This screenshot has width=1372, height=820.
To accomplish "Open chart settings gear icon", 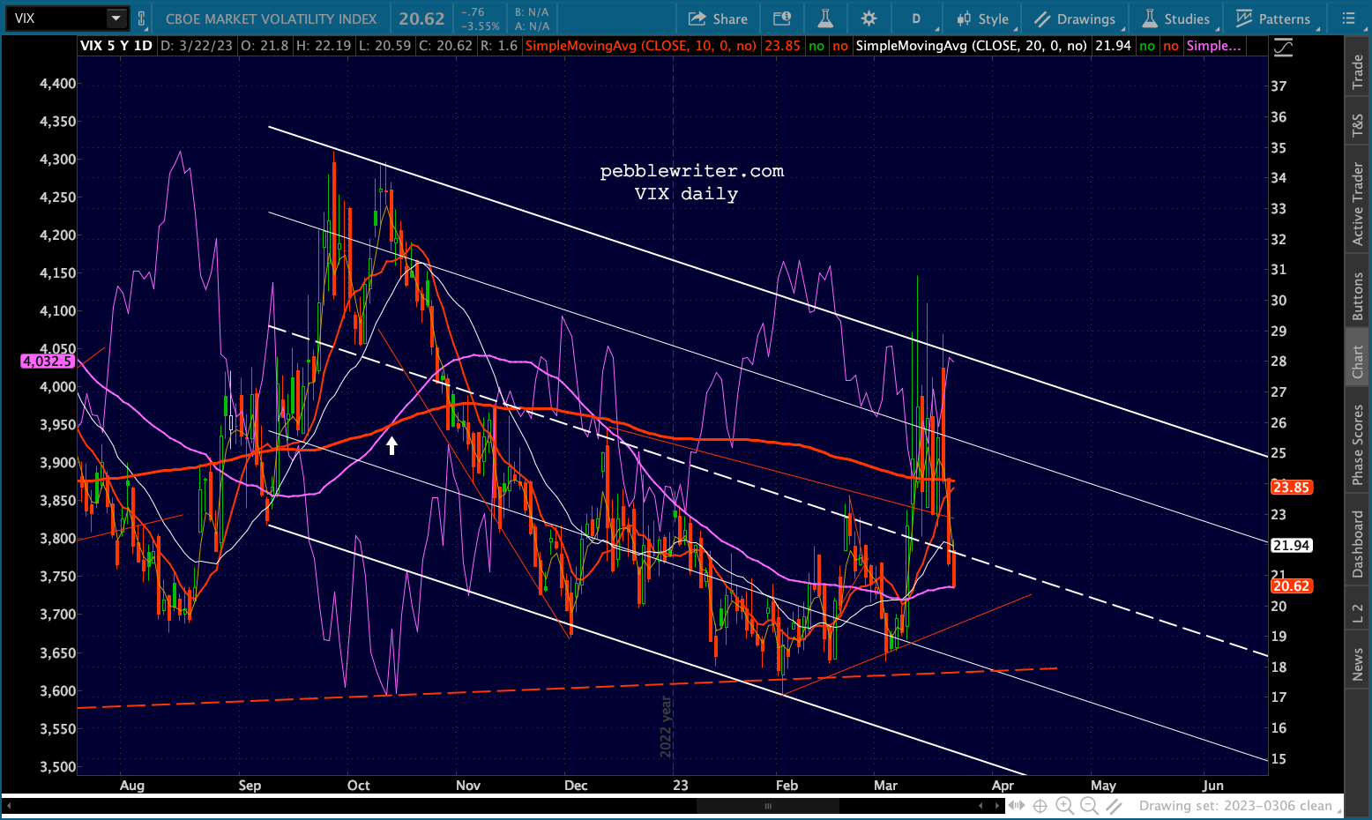I will [x=869, y=19].
